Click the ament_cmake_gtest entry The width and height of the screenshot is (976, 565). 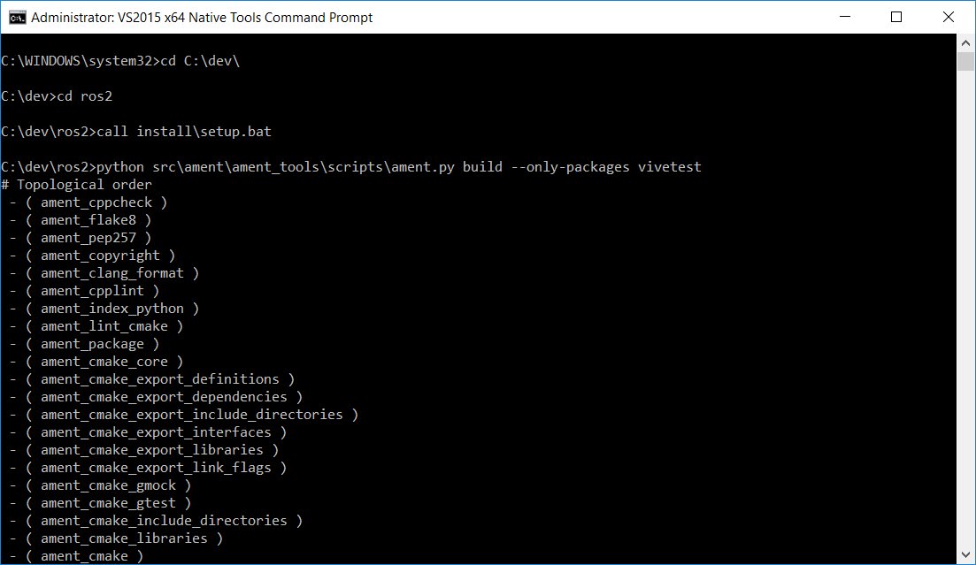tap(108, 503)
